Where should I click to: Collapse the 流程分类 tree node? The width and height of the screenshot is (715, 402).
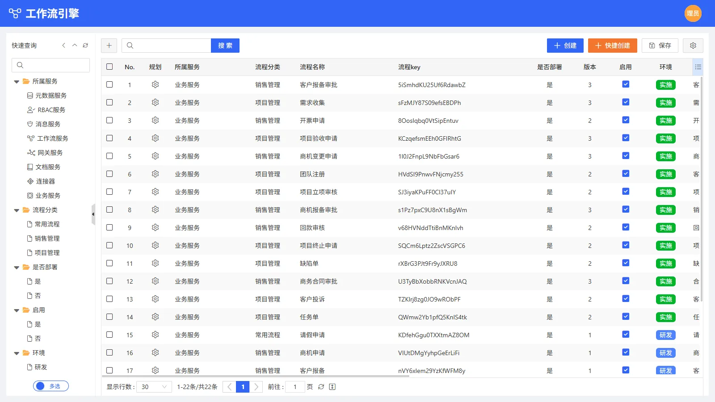coord(17,210)
